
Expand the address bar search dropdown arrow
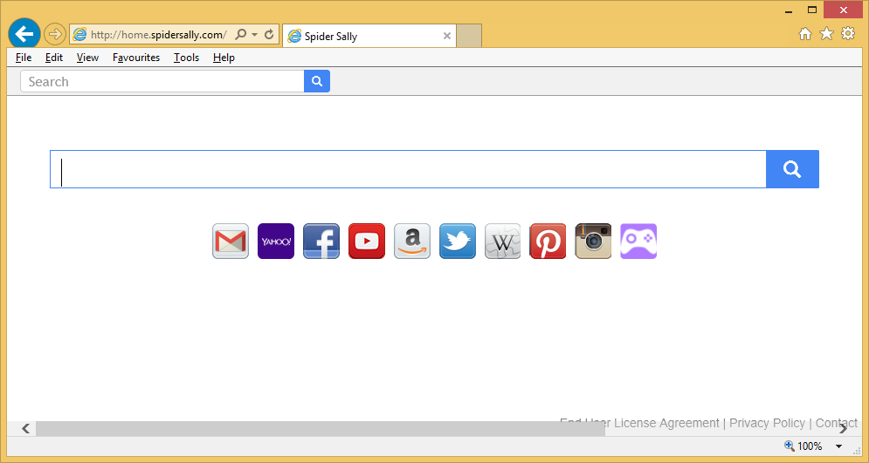(254, 35)
